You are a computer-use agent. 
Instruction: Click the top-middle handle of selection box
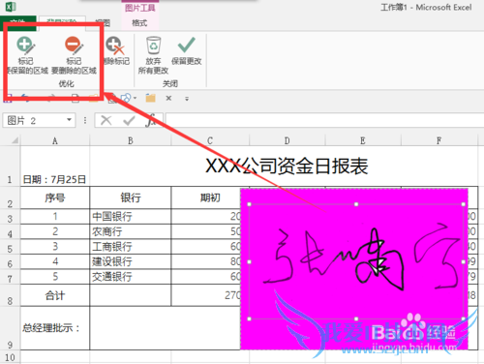pos(356,204)
